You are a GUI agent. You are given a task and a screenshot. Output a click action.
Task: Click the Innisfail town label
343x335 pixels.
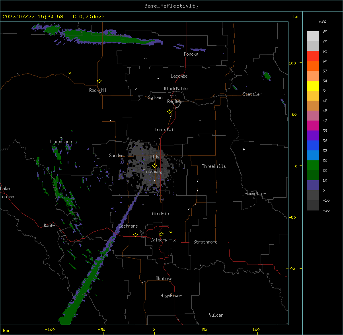[165, 130]
